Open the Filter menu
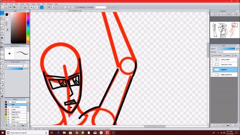The height and width of the screenshot is (135, 240). (16, 4)
